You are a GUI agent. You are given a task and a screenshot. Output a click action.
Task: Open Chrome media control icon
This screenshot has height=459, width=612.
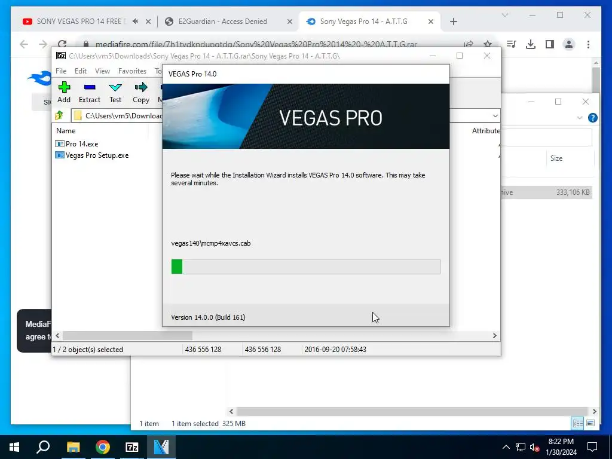tap(512, 44)
